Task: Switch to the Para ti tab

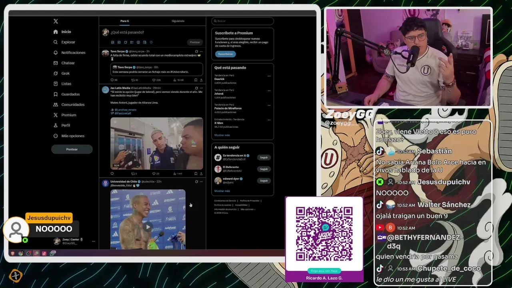Action: point(125,21)
